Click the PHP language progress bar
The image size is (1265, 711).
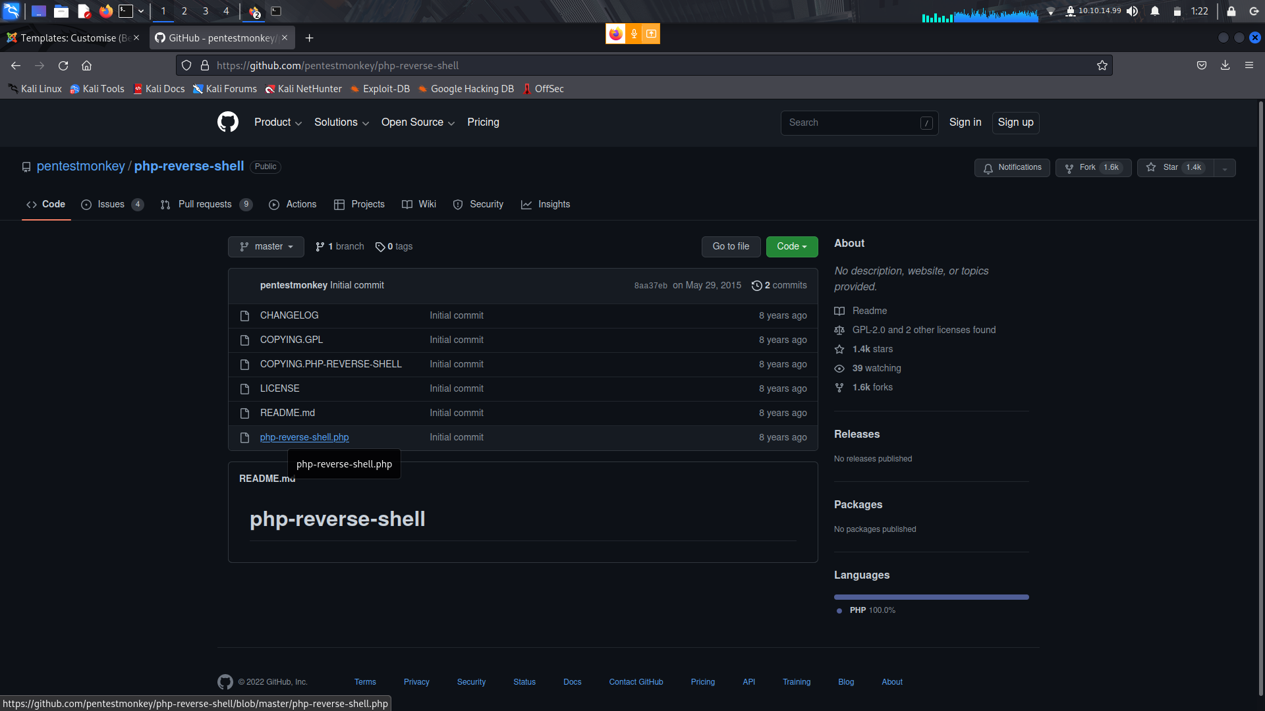pos(931,597)
